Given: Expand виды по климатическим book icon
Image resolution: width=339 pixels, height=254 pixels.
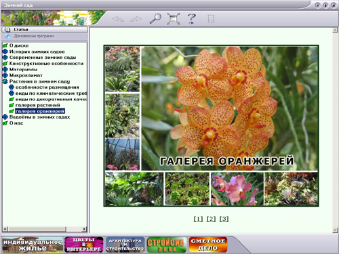Looking at the screenshot, I should (x=12, y=93).
